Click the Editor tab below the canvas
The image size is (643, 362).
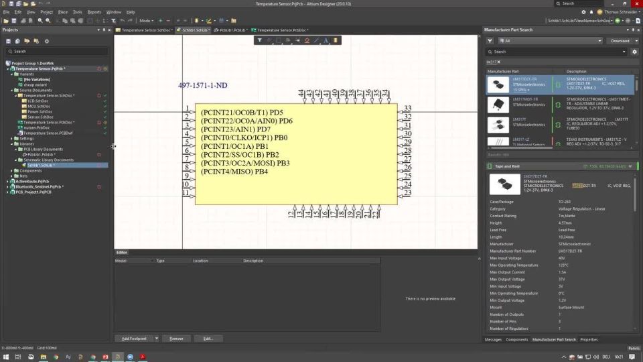coord(121,253)
